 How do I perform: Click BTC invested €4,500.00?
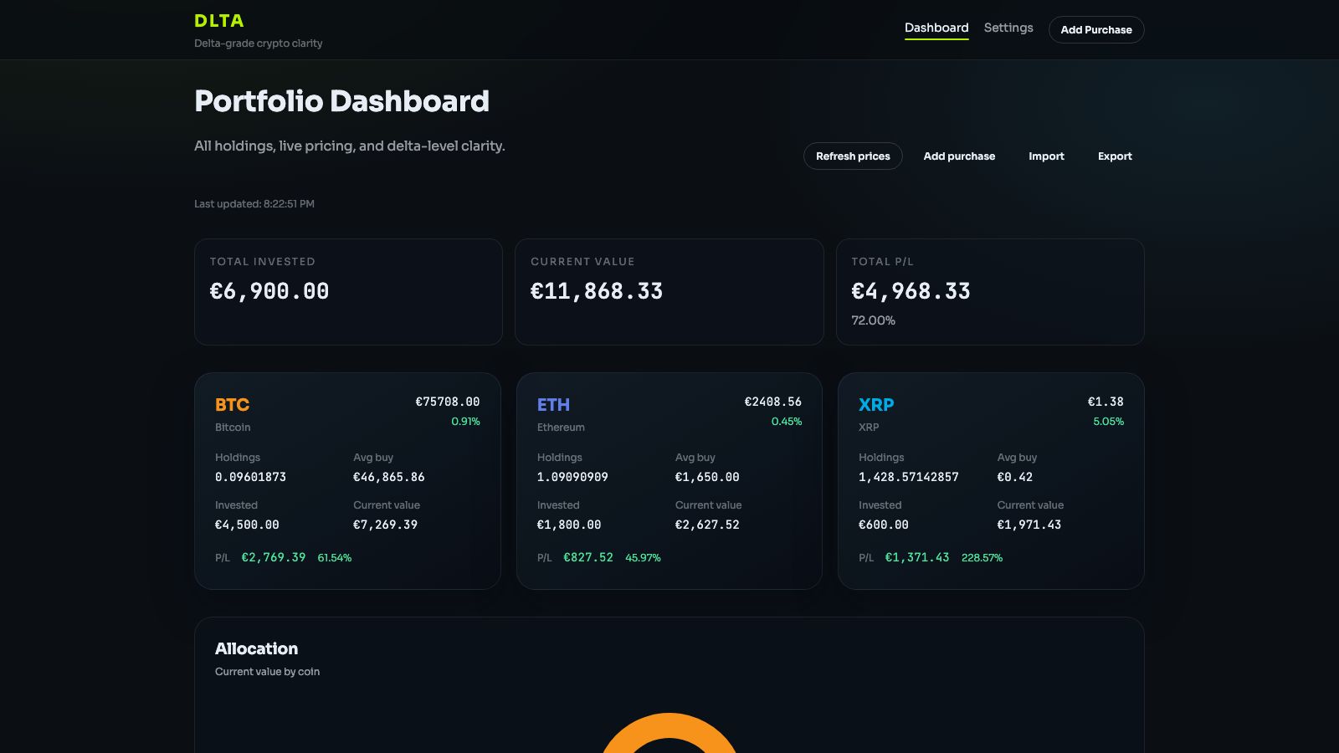pos(247,525)
